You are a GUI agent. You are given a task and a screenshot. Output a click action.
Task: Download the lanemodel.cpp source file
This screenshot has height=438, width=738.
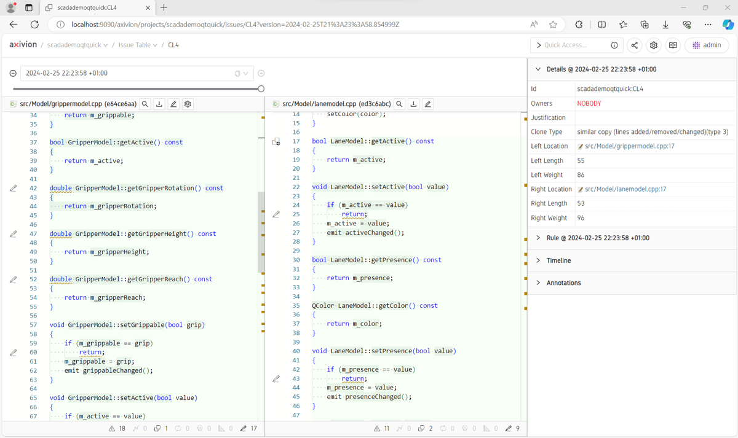point(414,104)
